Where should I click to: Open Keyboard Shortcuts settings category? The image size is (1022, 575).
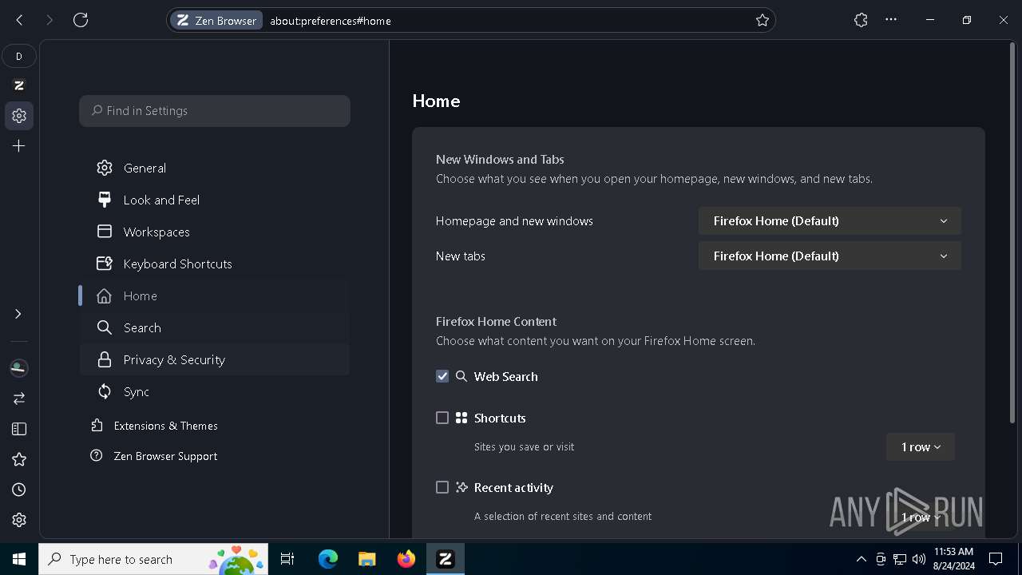(x=214, y=264)
